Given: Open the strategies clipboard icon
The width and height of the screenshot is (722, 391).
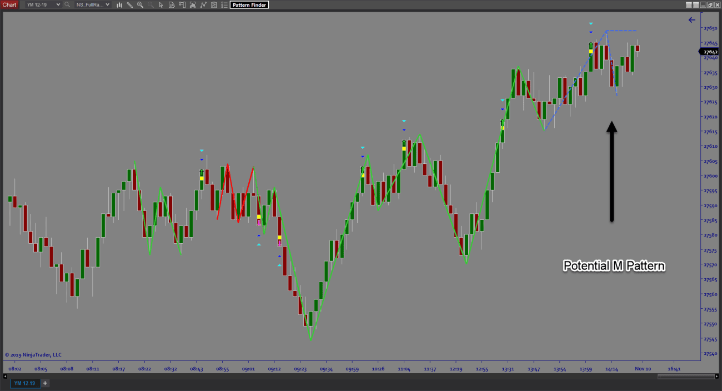Looking at the screenshot, I should pyautogui.click(x=214, y=5).
